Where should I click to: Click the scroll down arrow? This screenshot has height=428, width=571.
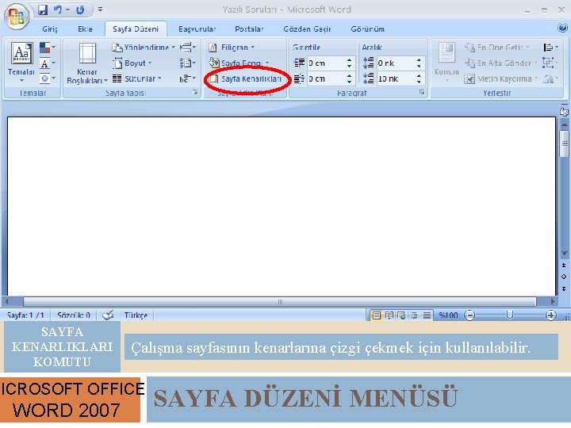565,254
